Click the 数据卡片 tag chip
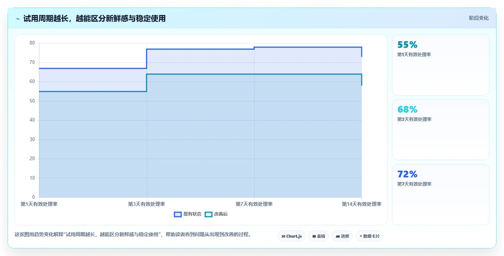Screen dimensions: 504x256 click(369, 236)
